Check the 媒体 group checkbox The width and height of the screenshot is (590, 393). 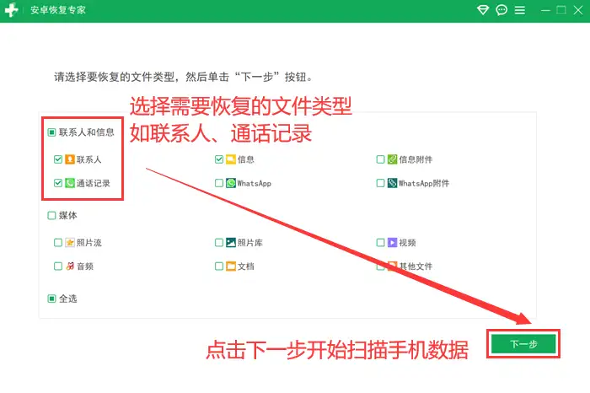(51, 215)
